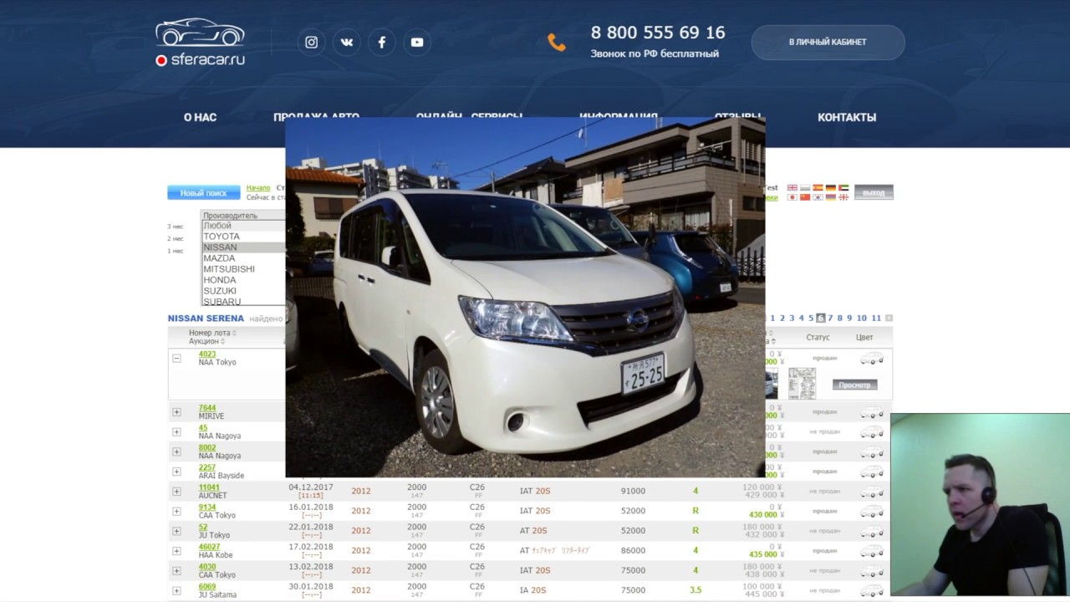Switch language using the Spanish flag

click(x=818, y=187)
